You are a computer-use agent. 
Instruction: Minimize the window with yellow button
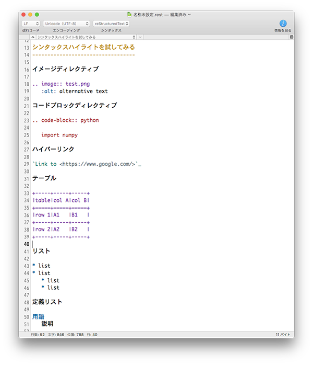coord(30,15)
